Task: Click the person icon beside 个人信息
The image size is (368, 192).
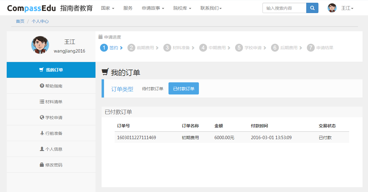Action: [42, 149]
